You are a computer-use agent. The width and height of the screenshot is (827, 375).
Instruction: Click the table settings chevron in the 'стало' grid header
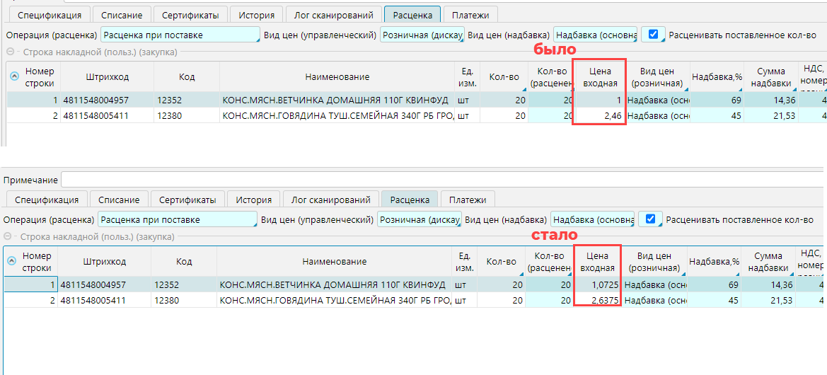12,261
